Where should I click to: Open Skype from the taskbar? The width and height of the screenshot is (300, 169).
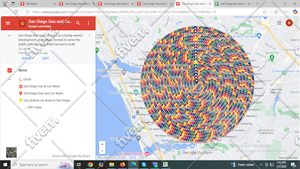coord(144,165)
